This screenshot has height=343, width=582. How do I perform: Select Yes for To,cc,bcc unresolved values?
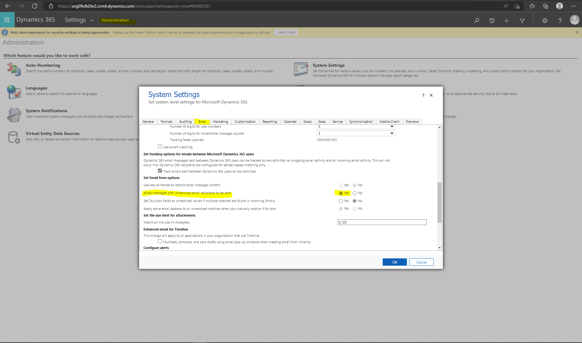(341, 201)
